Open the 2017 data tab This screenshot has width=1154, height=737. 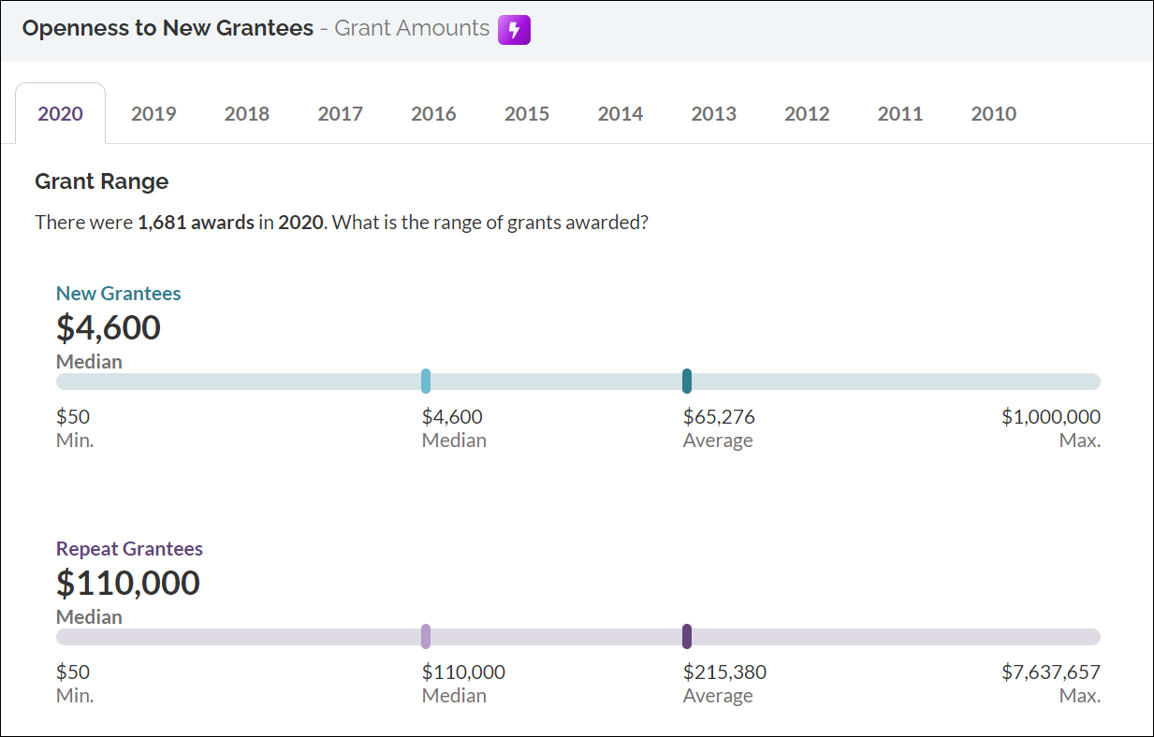pyautogui.click(x=340, y=113)
